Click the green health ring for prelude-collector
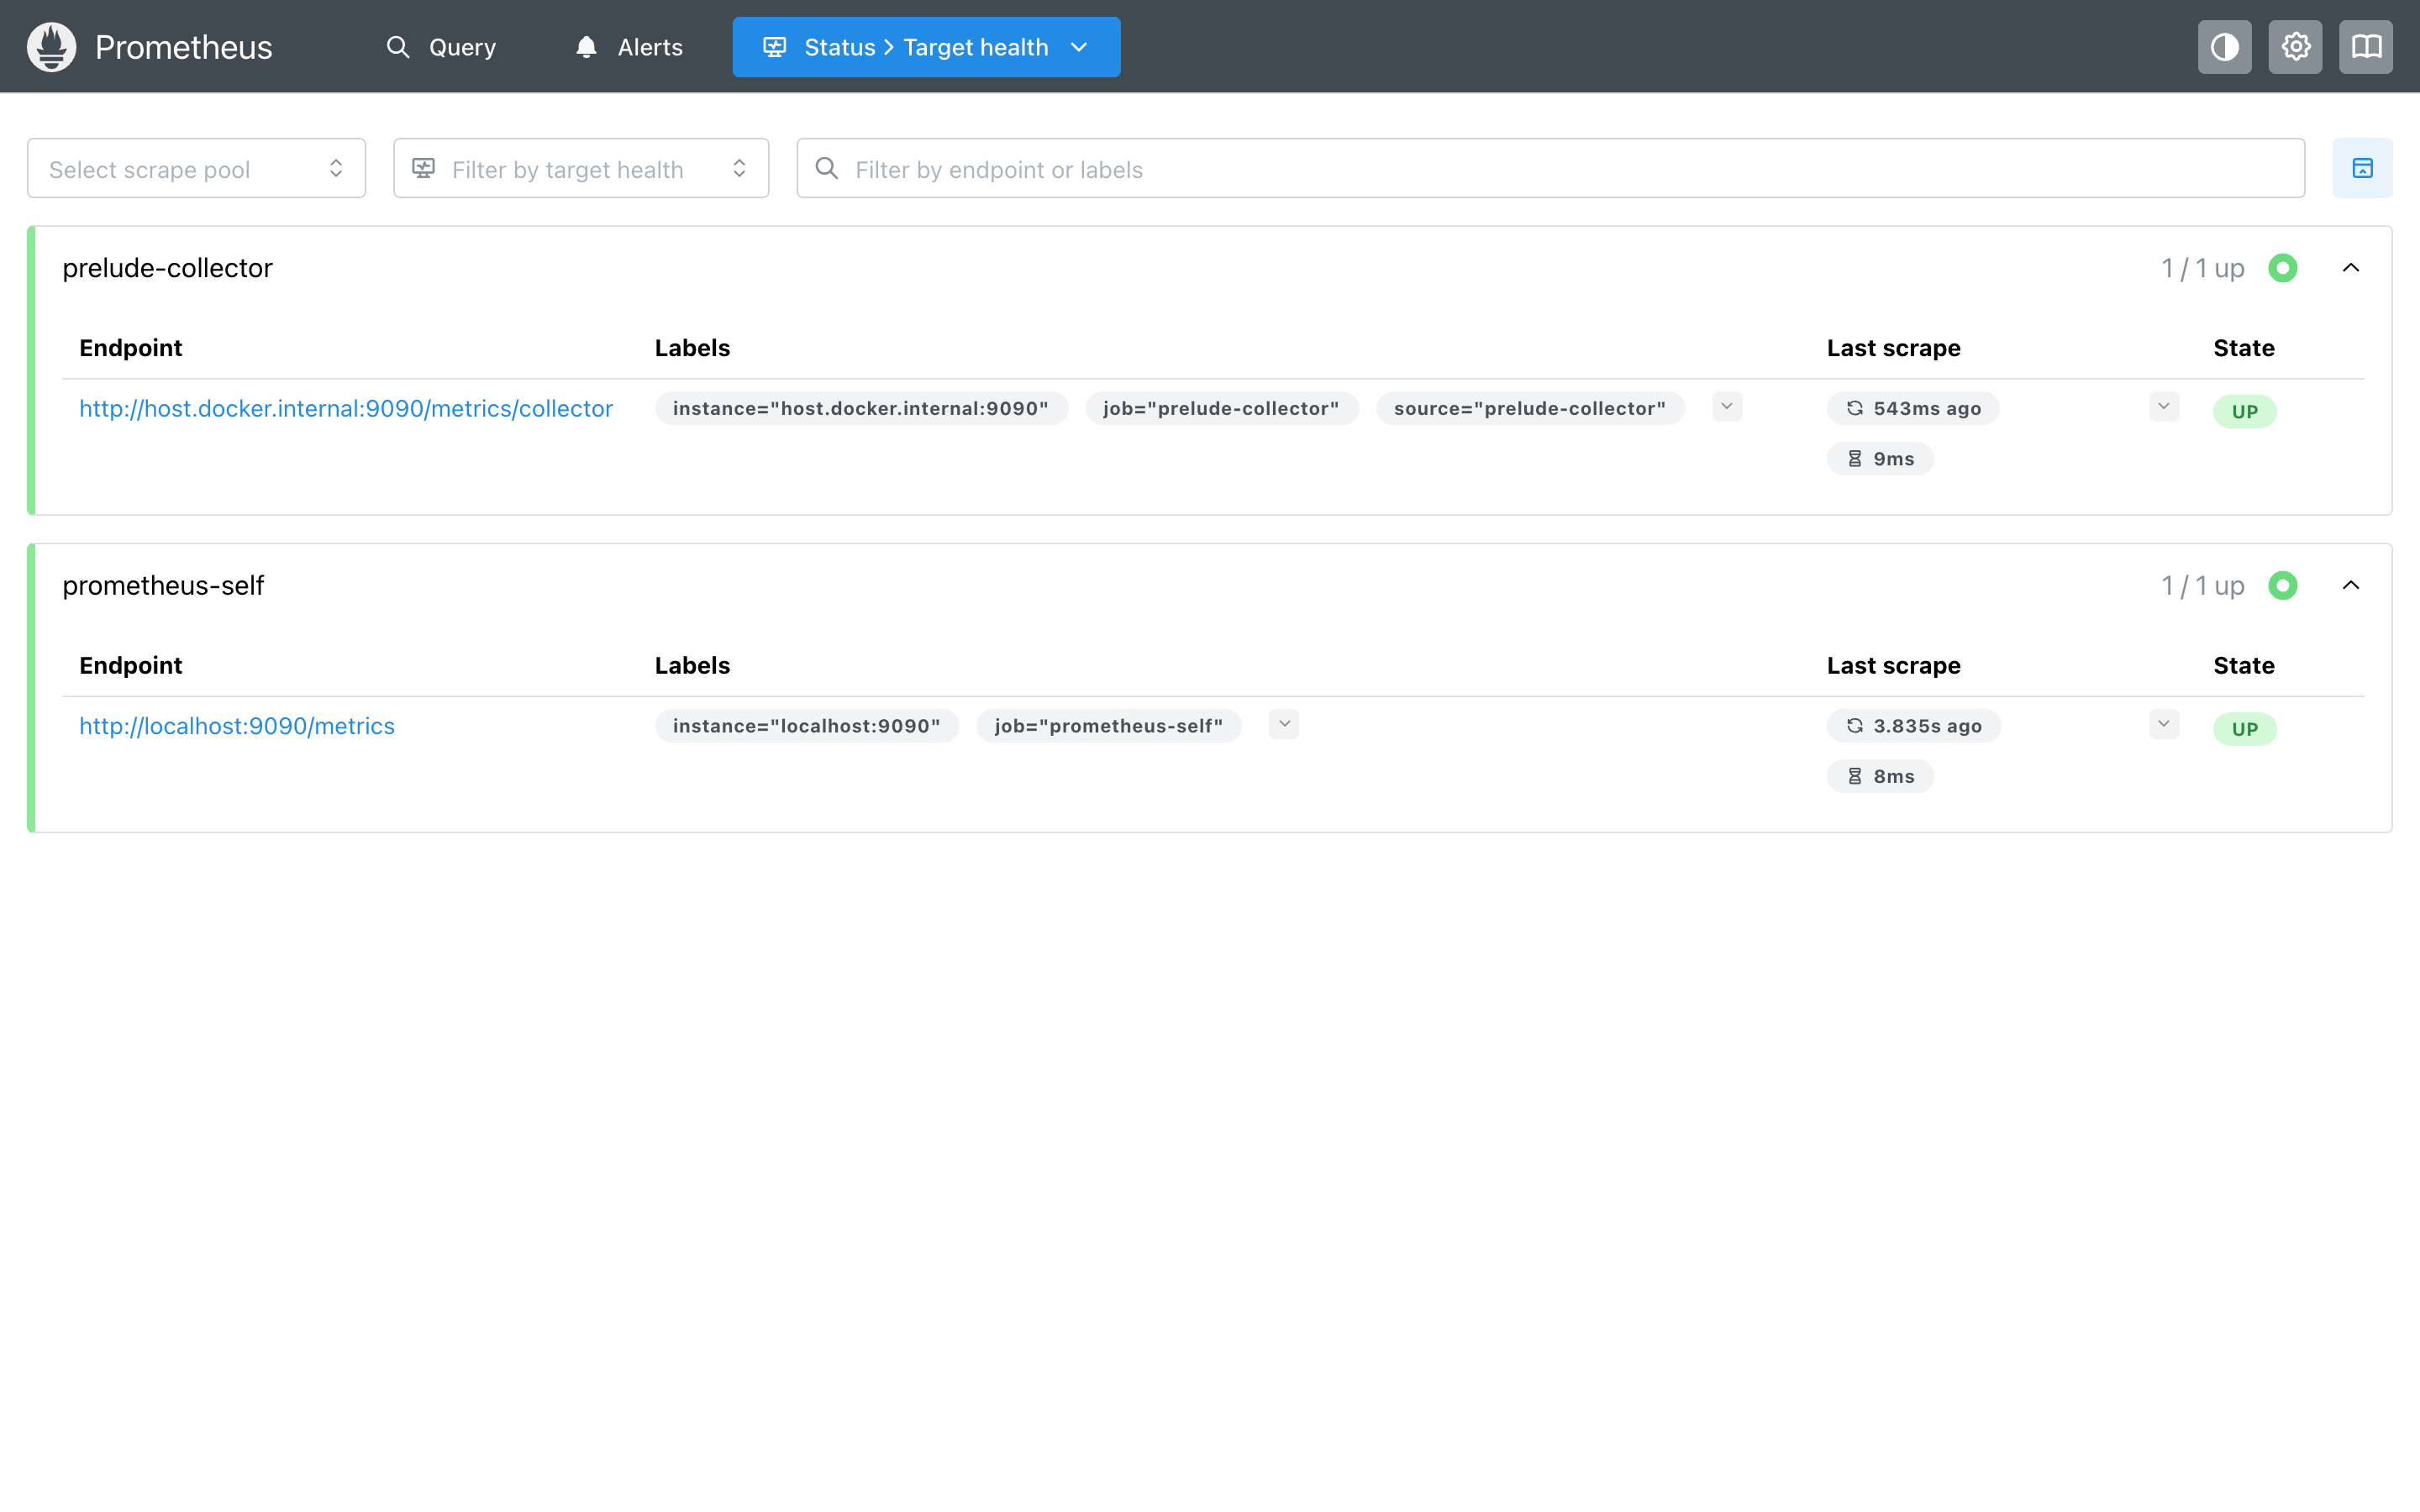This screenshot has height=1512, width=2420. click(x=2282, y=268)
